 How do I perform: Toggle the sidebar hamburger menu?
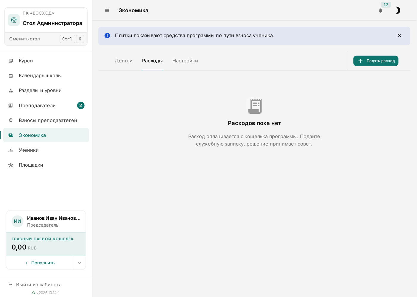(x=107, y=10)
